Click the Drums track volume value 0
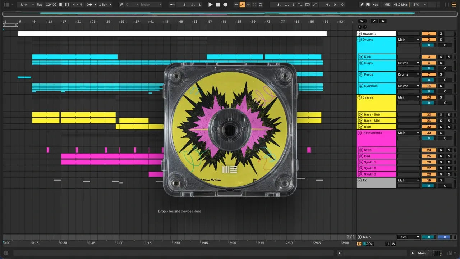460x259 pixels. pos(429,45)
